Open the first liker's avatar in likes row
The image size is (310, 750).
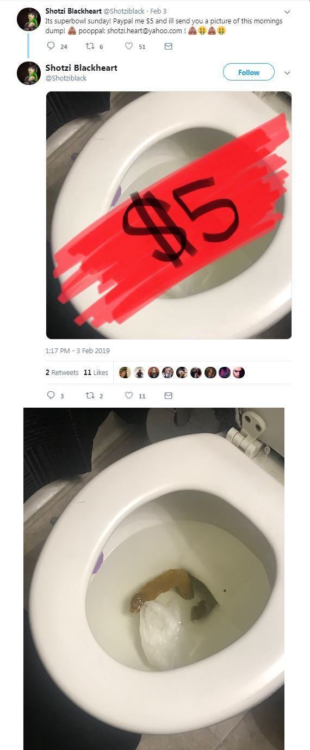point(125,372)
